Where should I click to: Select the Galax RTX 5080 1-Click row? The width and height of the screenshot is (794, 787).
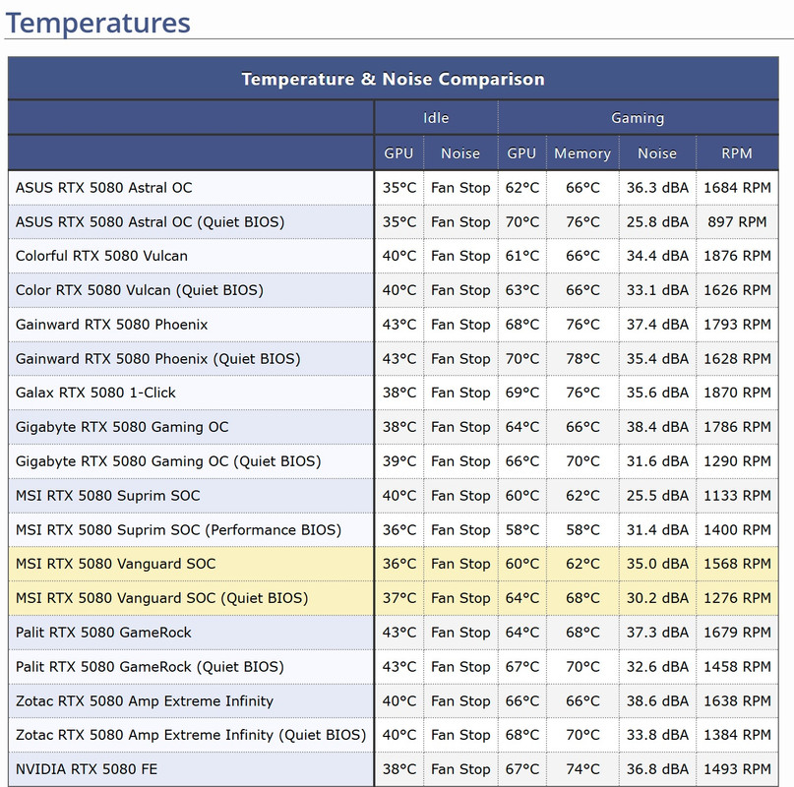(x=393, y=393)
